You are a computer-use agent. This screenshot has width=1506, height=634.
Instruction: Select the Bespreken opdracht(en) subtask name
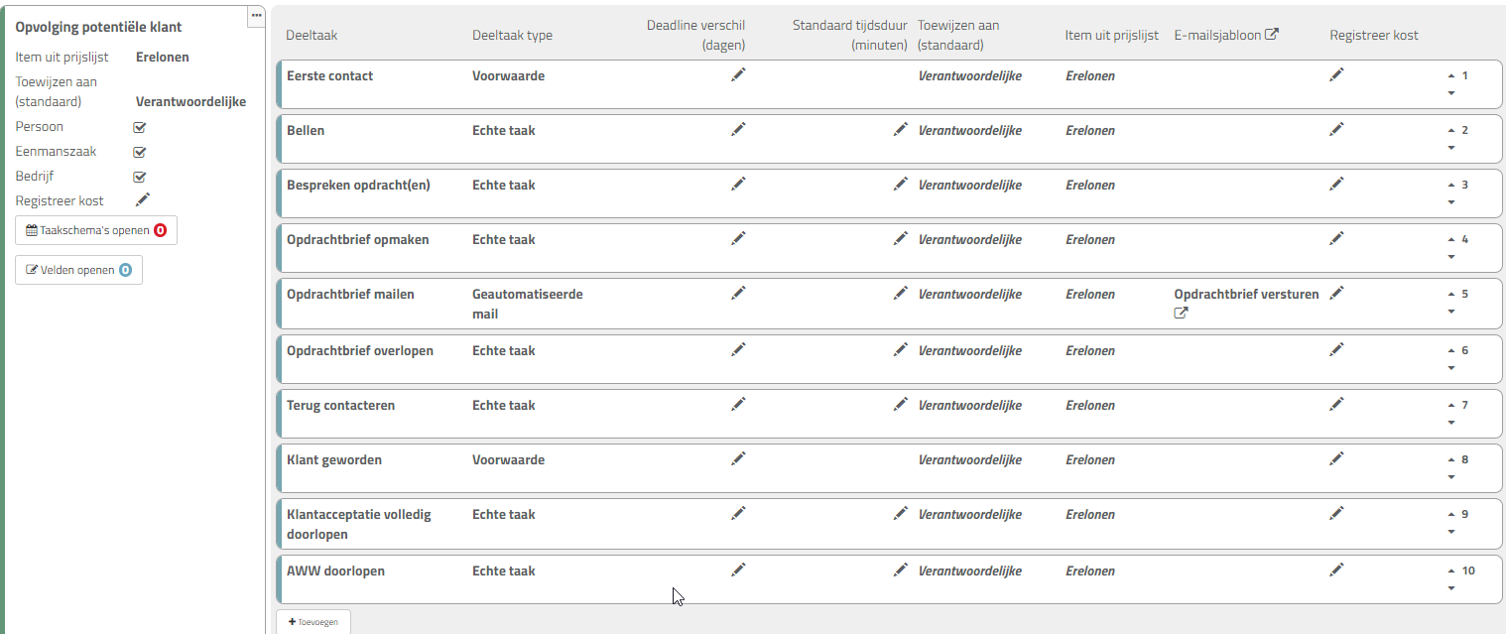[x=358, y=185]
